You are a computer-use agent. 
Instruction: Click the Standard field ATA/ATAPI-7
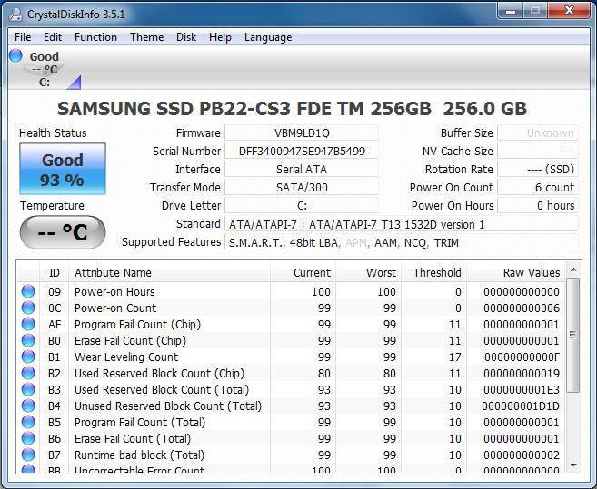402,224
